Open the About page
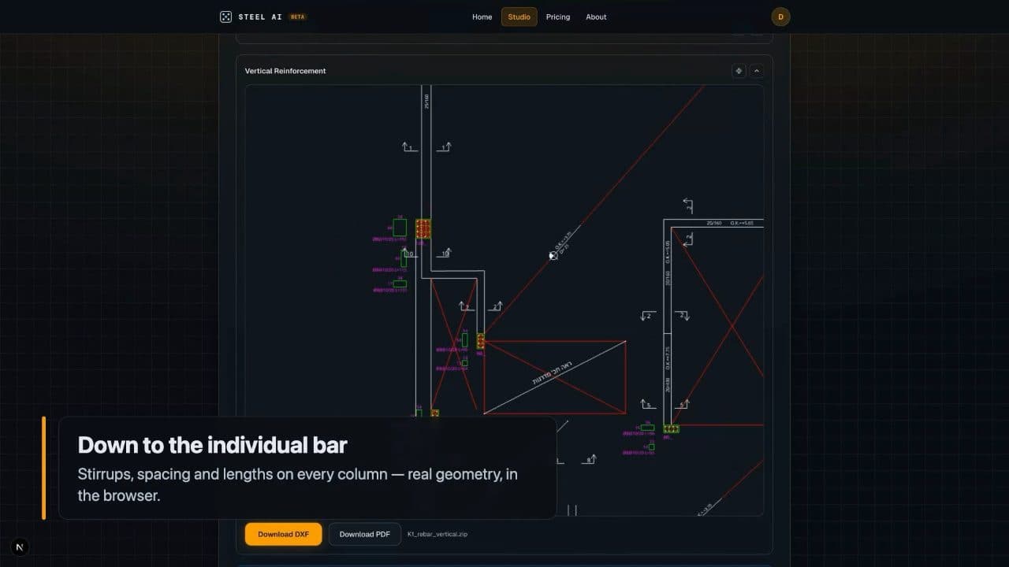This screenshot has width=1009, height=567. pyautogui.click(x=596, y=17)
